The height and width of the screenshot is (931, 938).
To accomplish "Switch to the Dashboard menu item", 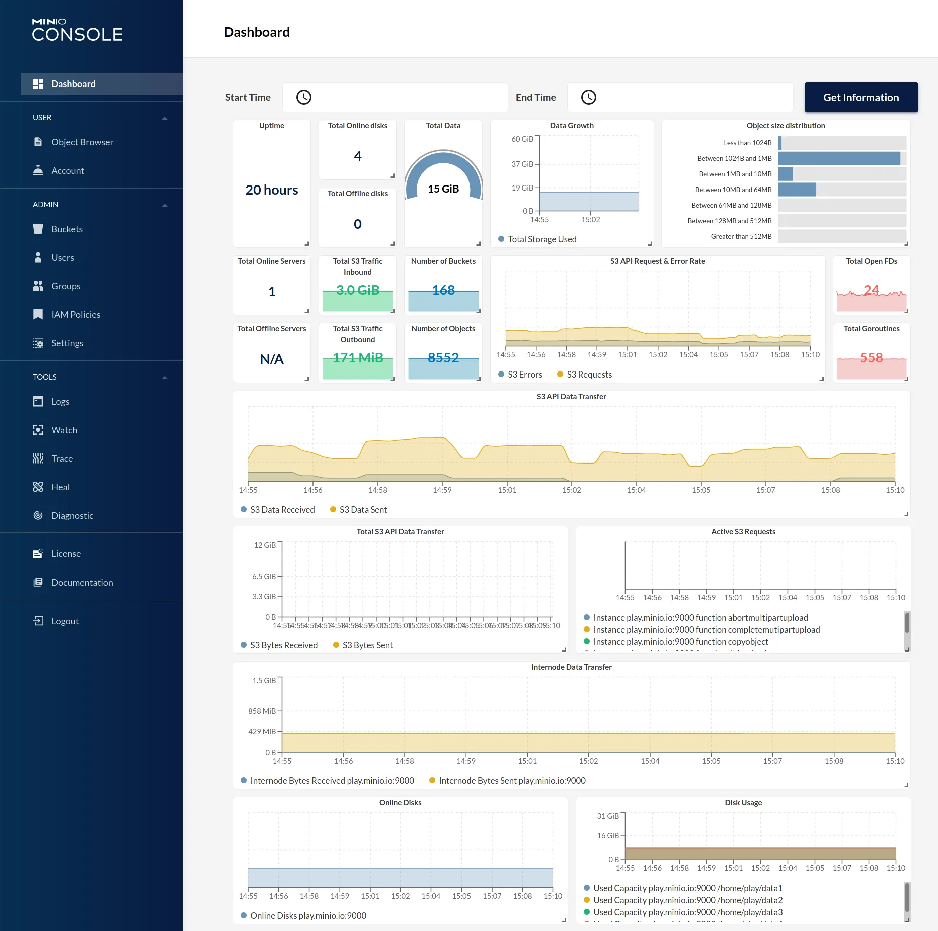I will pos(73,84).
